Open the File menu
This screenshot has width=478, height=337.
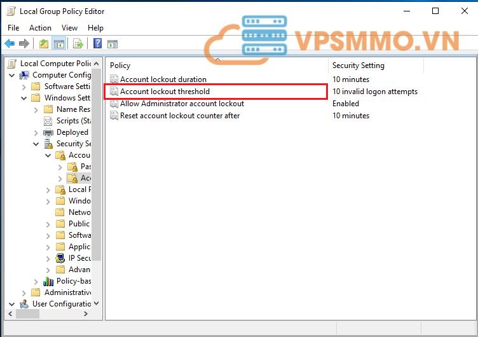(x=13, y=28)
